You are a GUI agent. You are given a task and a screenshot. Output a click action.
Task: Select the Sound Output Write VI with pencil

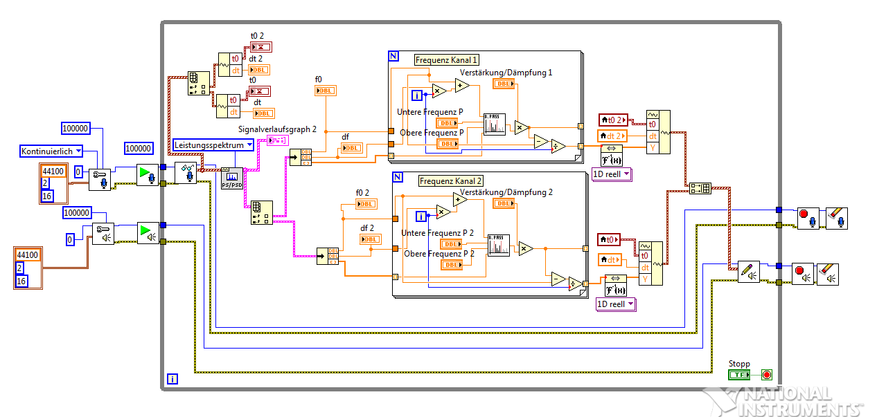(x=748, y=272)
